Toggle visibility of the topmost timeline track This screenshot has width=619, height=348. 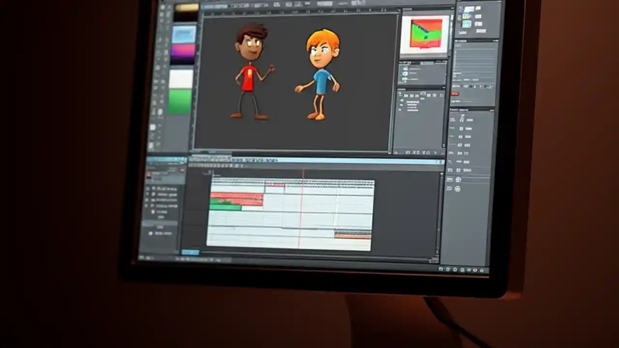pos(147,189)
